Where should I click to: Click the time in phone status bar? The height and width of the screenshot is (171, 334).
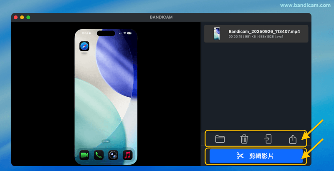[85, 33]
